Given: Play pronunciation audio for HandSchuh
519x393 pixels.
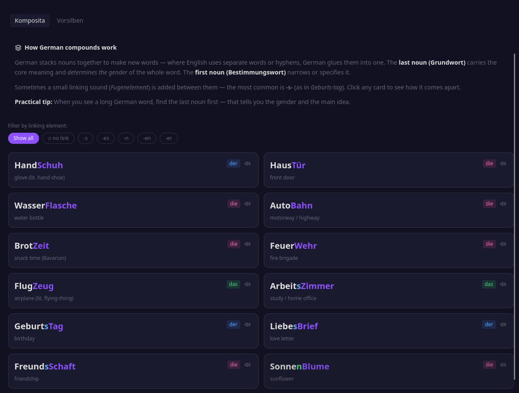Looking at the screenshot, I should [247, 163].
